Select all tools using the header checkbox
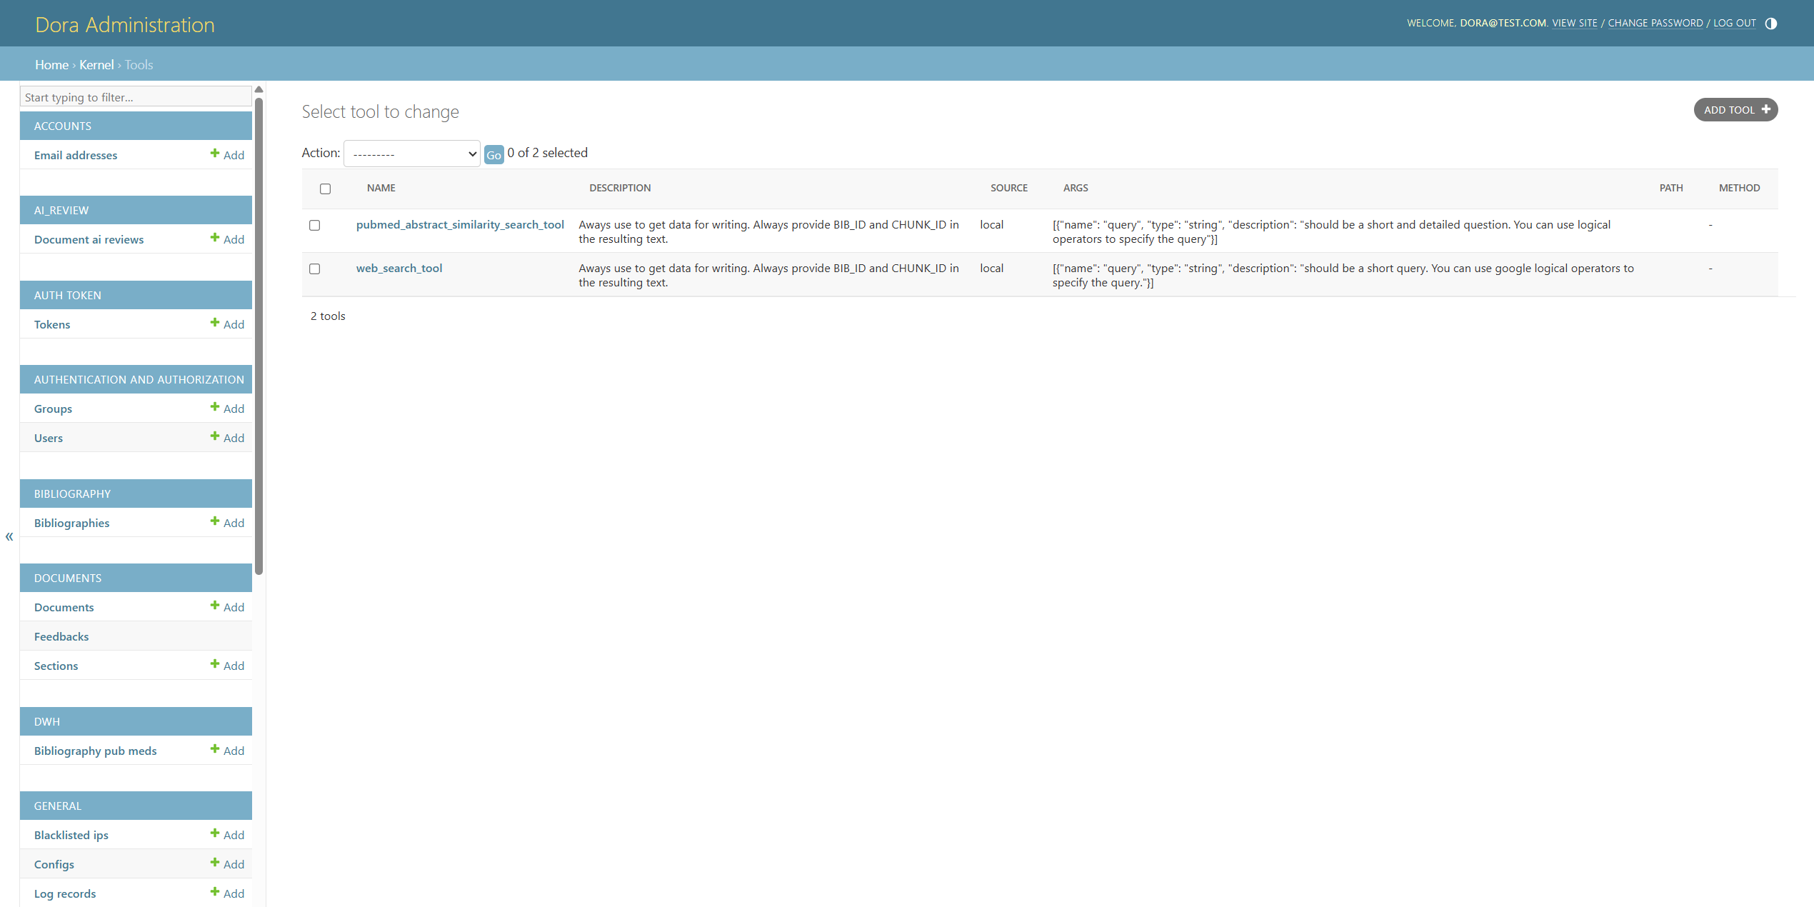Image resolution: width=1814 pixels, height=907 pixels. [x=326, y=188]
